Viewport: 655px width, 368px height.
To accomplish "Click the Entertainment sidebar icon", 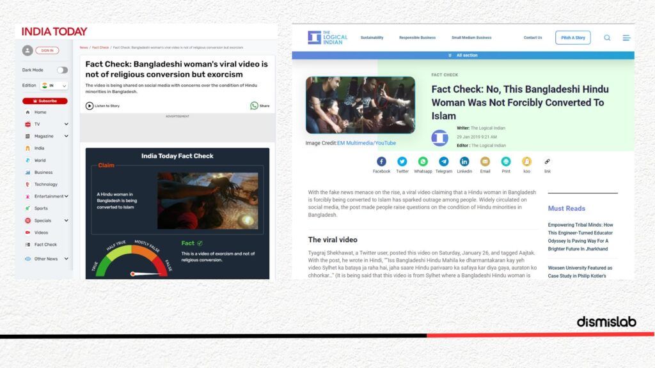I will click(x=28, y=197).
